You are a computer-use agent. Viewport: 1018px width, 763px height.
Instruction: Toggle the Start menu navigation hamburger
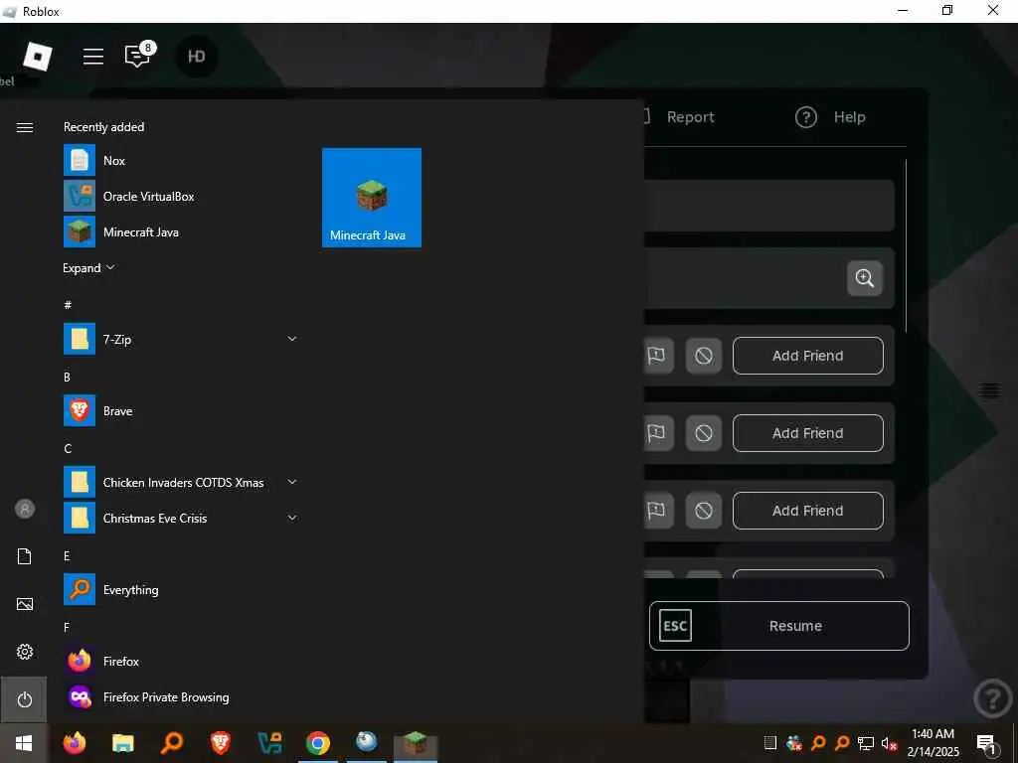coord(25,127)
